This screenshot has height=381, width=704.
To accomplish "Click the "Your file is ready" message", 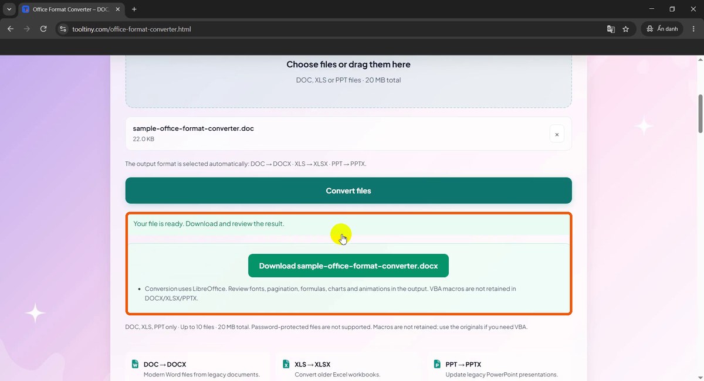I will tap(209, 223).
